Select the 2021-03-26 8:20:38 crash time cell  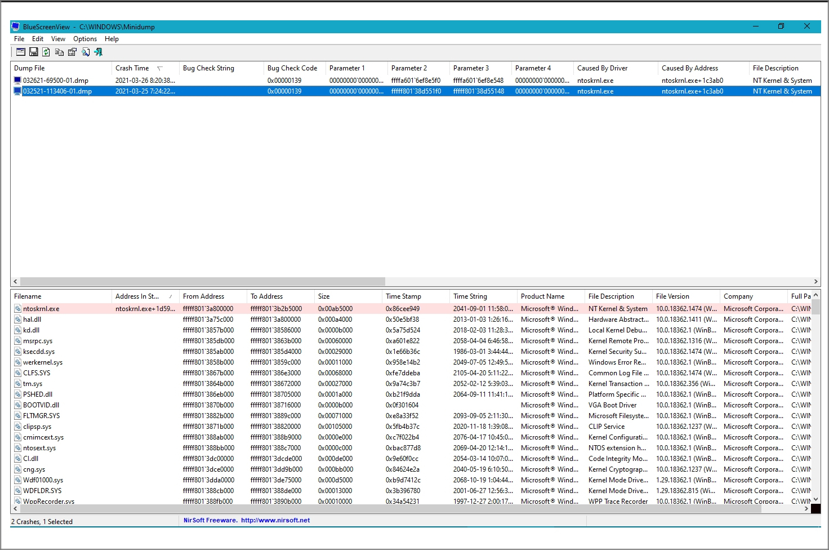(x=145, y=81)
